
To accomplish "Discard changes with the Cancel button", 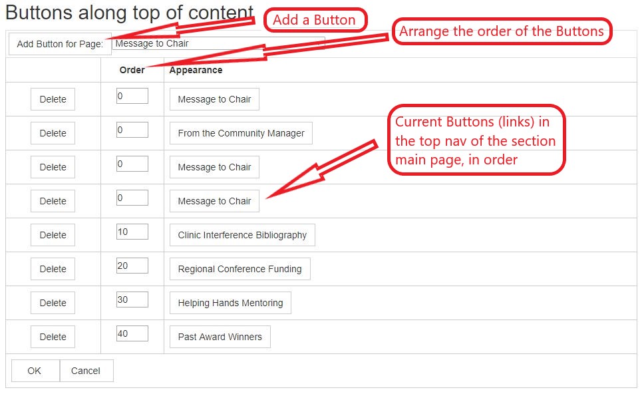I will tap(86, 371).
